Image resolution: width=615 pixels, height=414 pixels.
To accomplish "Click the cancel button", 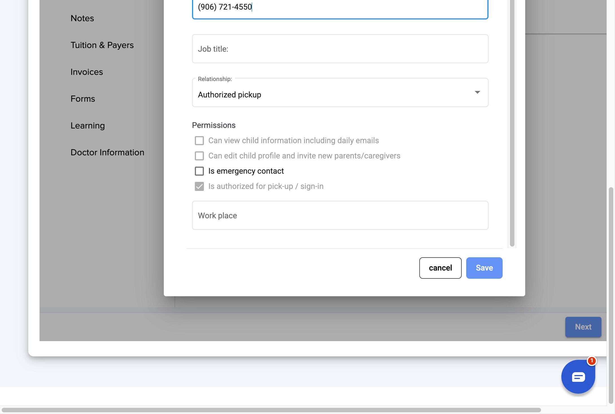I will point(440,268).
